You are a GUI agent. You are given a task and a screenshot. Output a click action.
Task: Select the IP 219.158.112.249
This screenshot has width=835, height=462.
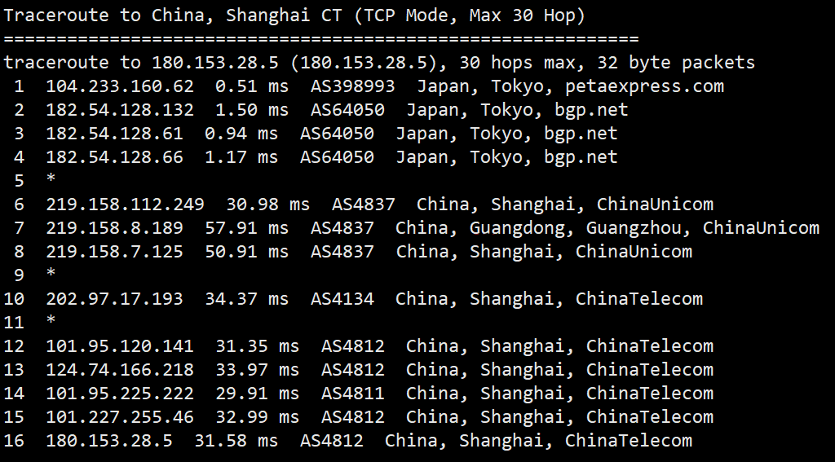pos(125,204)
